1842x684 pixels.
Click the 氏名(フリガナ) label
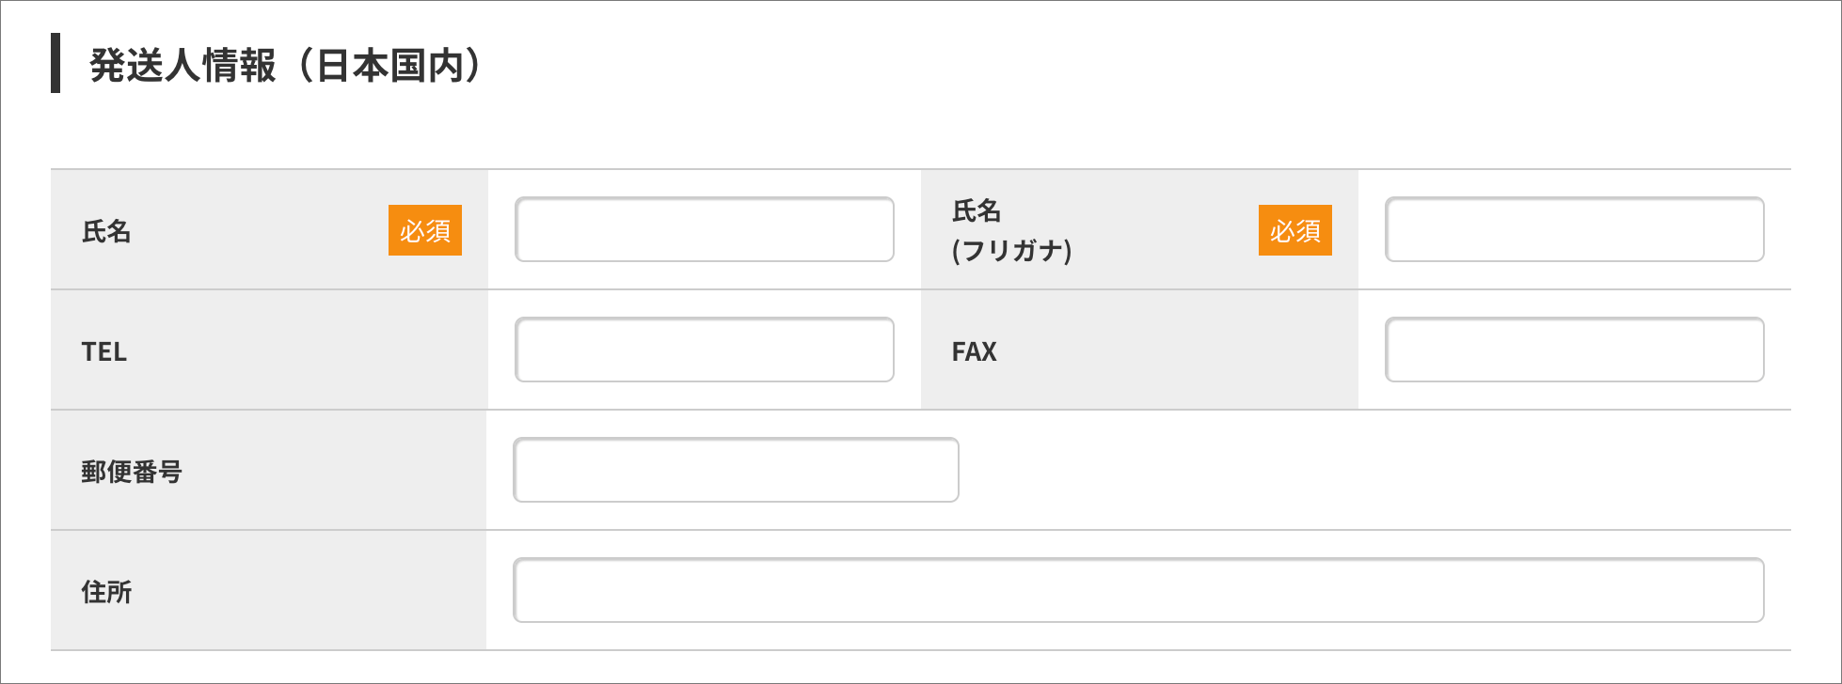tap(1011, 231)
